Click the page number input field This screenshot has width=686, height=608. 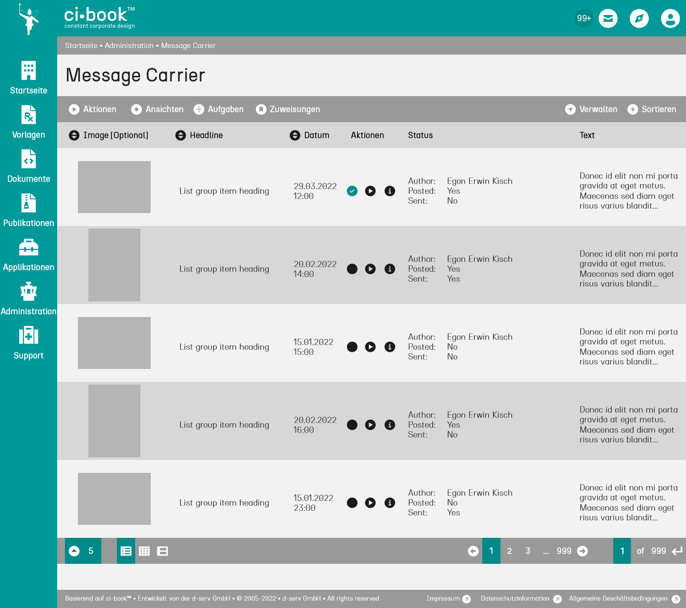[622, 551]
